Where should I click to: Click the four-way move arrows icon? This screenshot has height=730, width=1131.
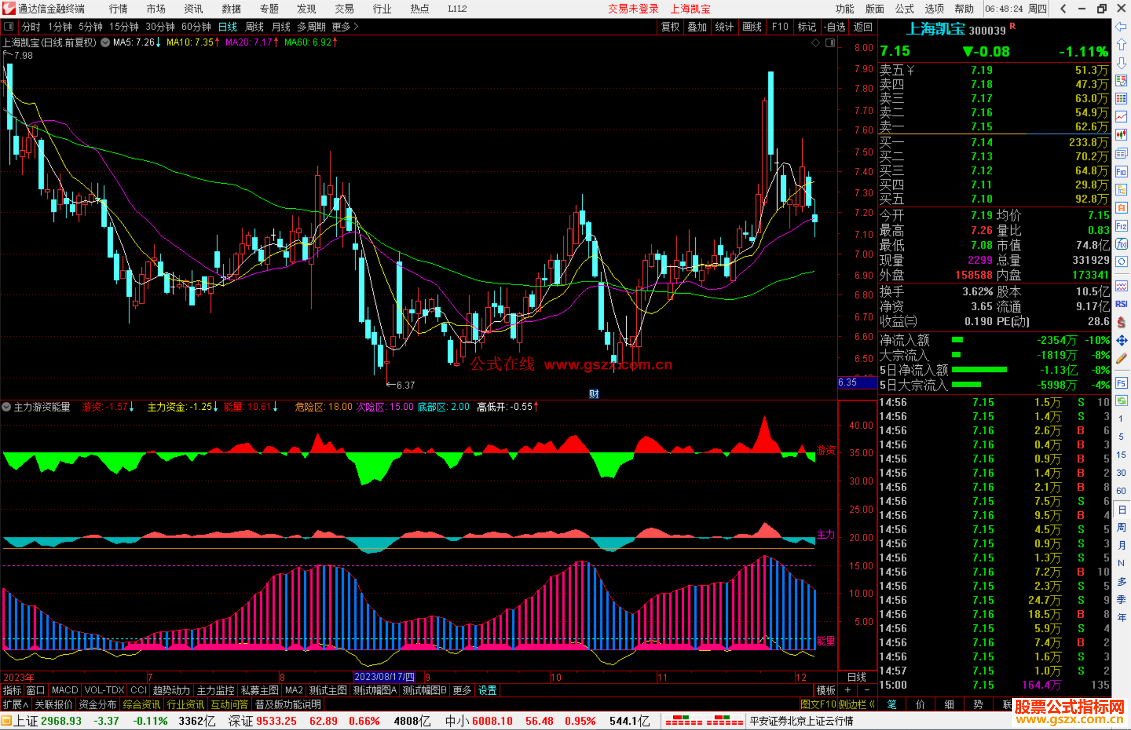point(1121,341)
